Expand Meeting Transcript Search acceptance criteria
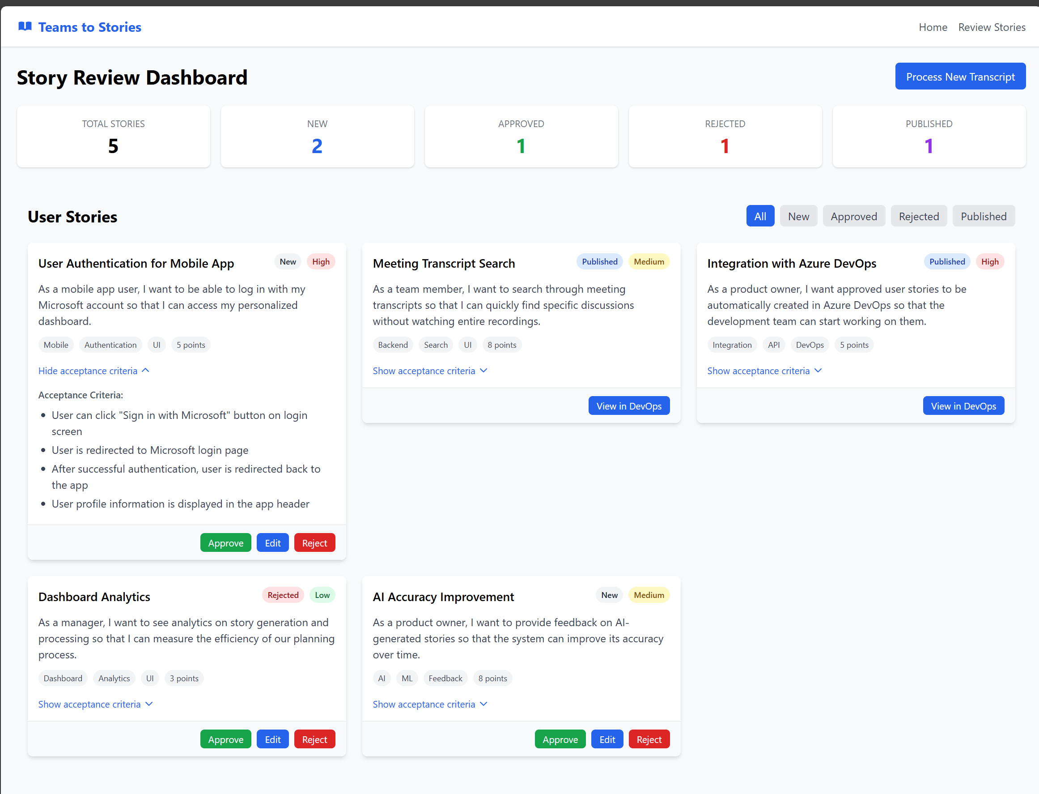Screen dimensions: 1039x794 tap(429, 371)
